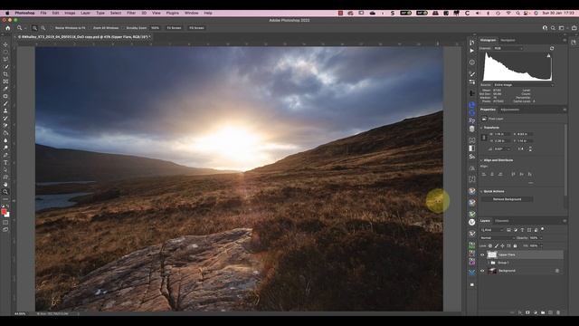This screenshot has width=579, height=326.
Task: Switch to the Adjustments tab
Action: [x=510, y=110]
